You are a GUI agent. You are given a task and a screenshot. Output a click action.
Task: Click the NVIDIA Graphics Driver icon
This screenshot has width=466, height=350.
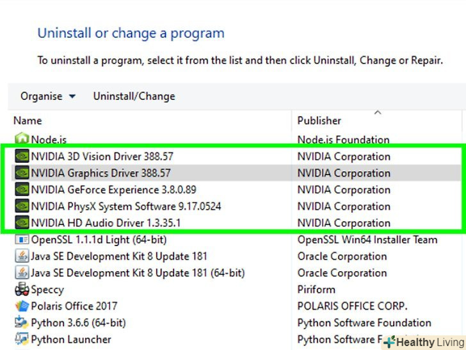[22, 173]
